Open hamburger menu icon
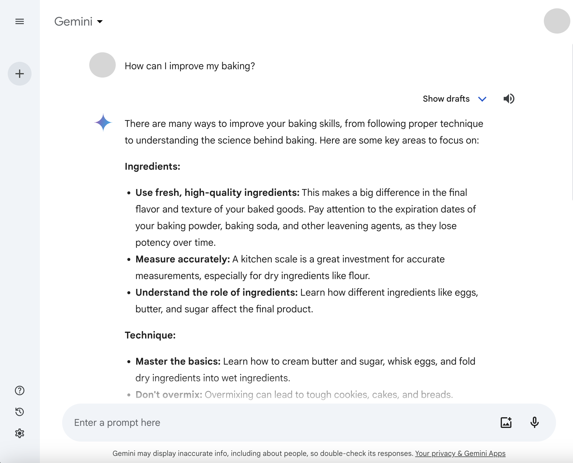 tap(19, 21)
